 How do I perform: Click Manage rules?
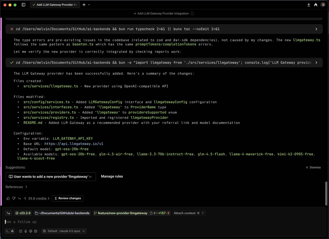112,176
